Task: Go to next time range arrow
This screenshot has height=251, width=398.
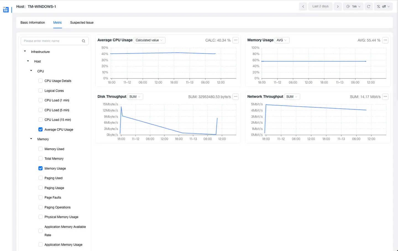Action: click(x=338, y=6)
